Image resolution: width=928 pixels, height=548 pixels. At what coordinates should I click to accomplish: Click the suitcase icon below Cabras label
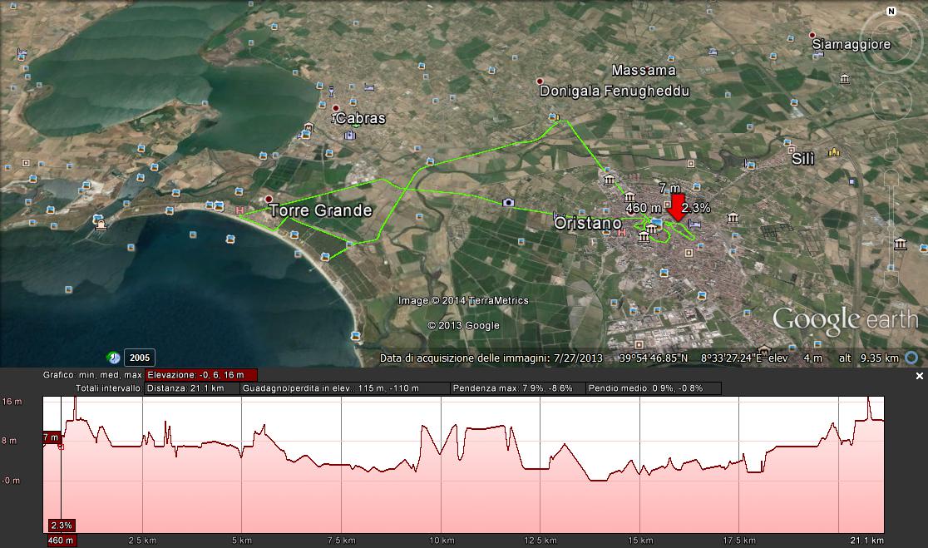tap(349, 135)
